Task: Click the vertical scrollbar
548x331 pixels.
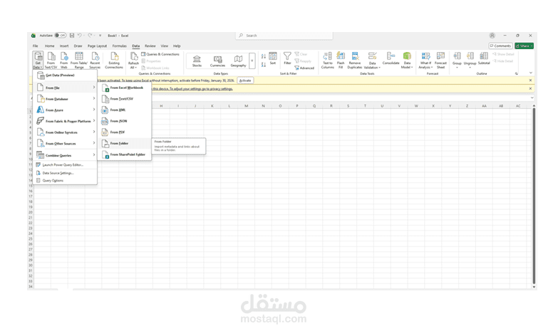Action: click(x=534, y=196)
